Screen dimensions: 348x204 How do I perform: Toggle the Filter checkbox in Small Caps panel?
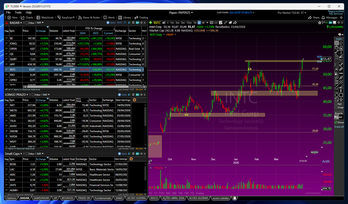pos(27,154)
